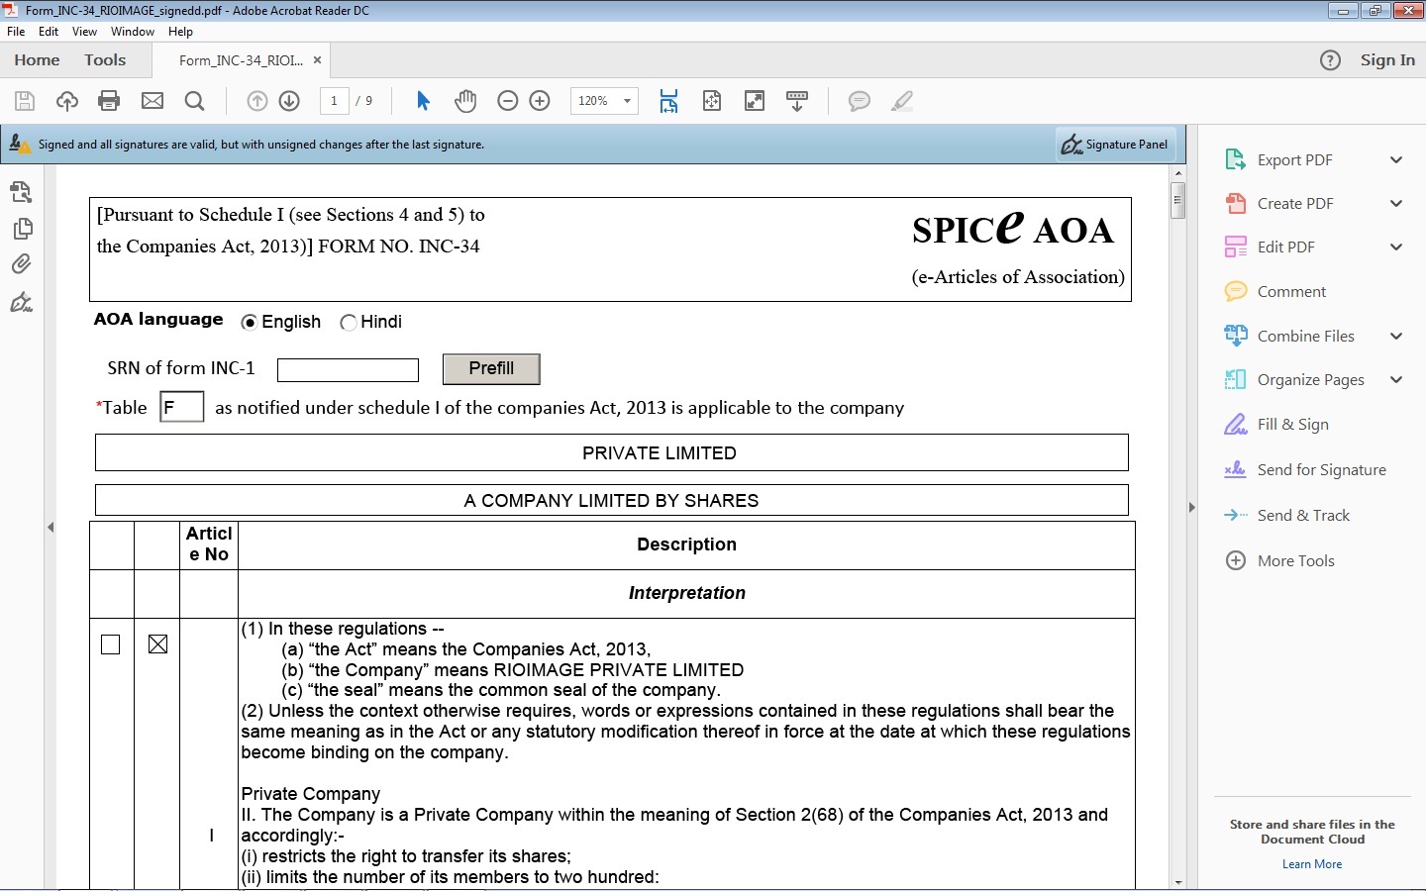Select the Comment speech bubble icon
The width and height of the screenshot is (1426, 891).
tap(859, 101)
